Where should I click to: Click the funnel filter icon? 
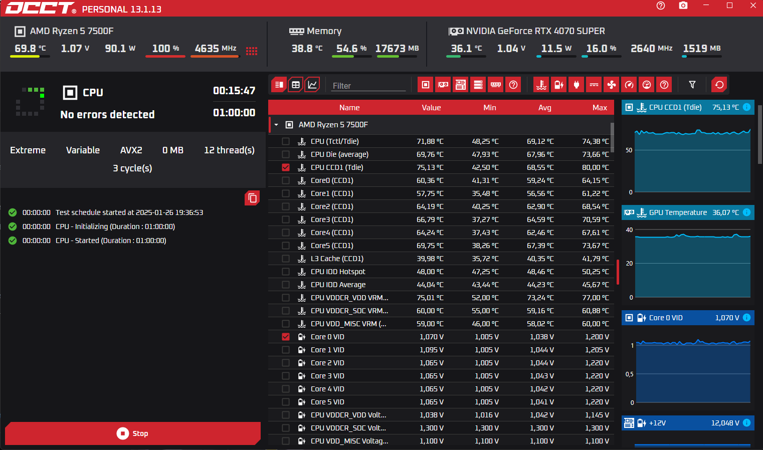(x=692, y=85)
